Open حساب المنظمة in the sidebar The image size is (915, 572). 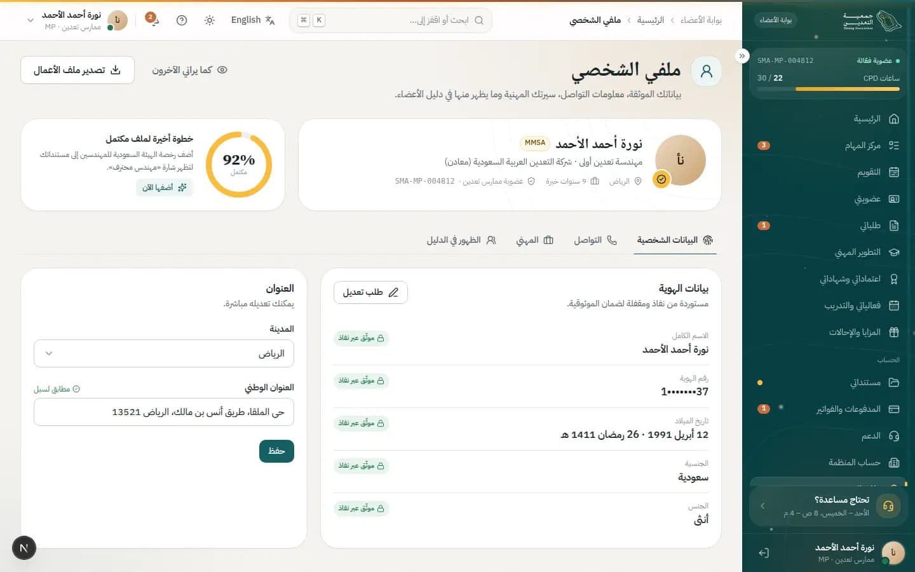coord(829,463)
